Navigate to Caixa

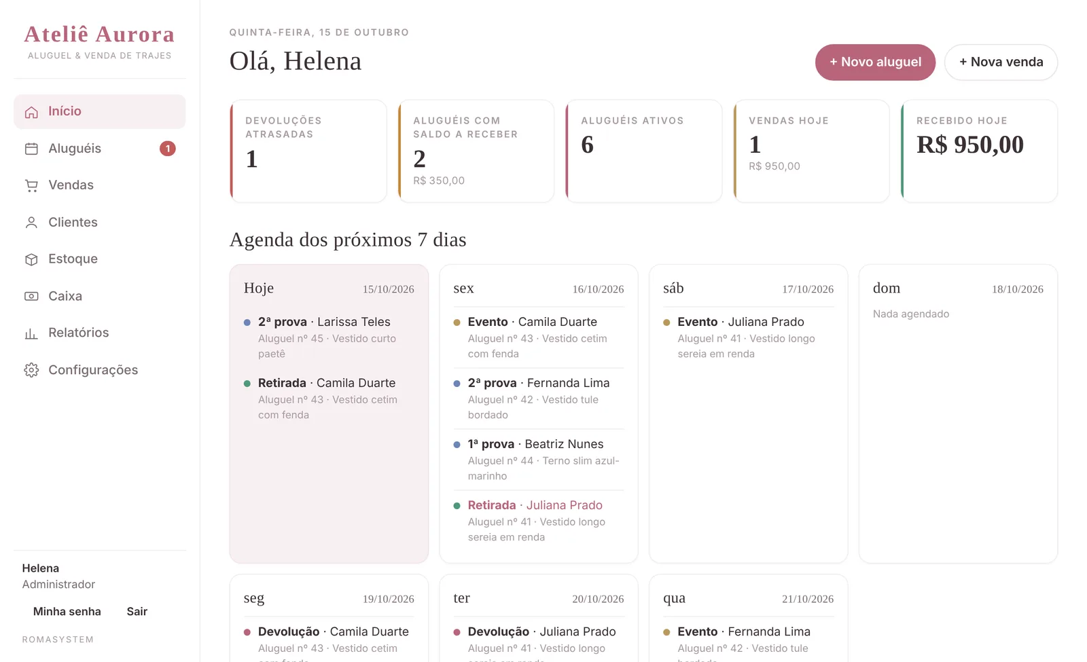point(99,296)
